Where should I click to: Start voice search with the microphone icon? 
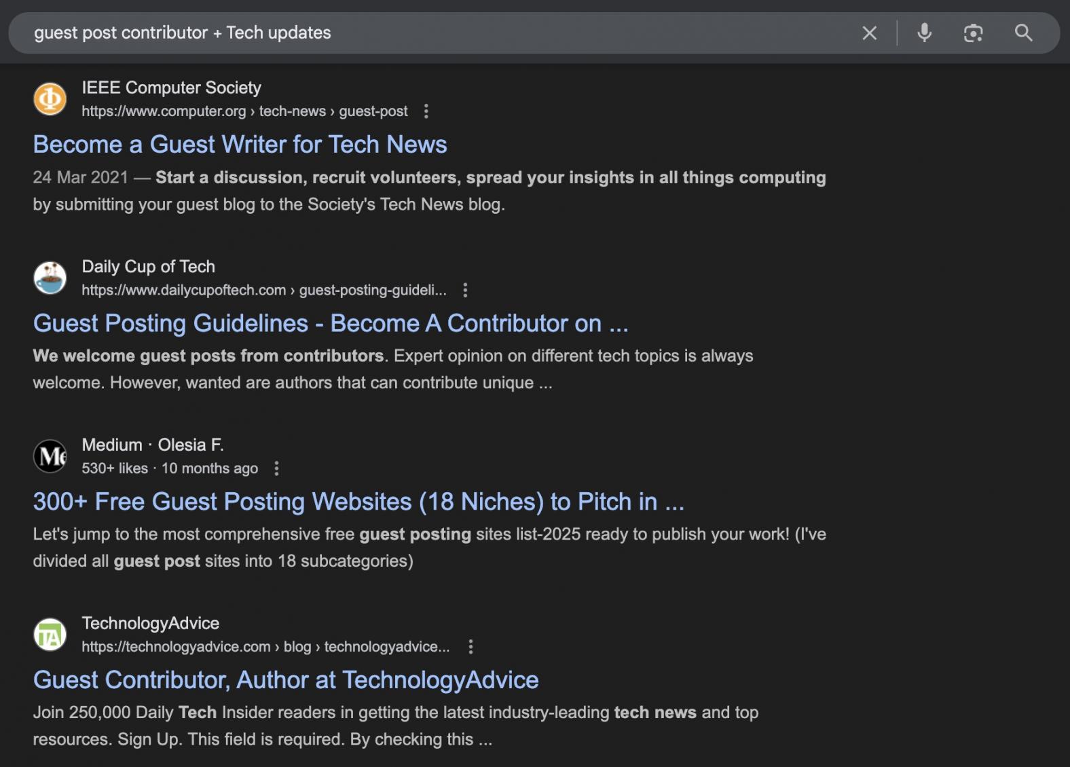[x=924, y=33]
